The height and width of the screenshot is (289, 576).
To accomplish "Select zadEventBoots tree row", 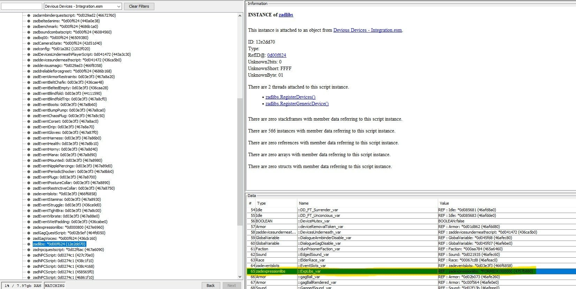I will pyautogui.click(x=65, y=105).
